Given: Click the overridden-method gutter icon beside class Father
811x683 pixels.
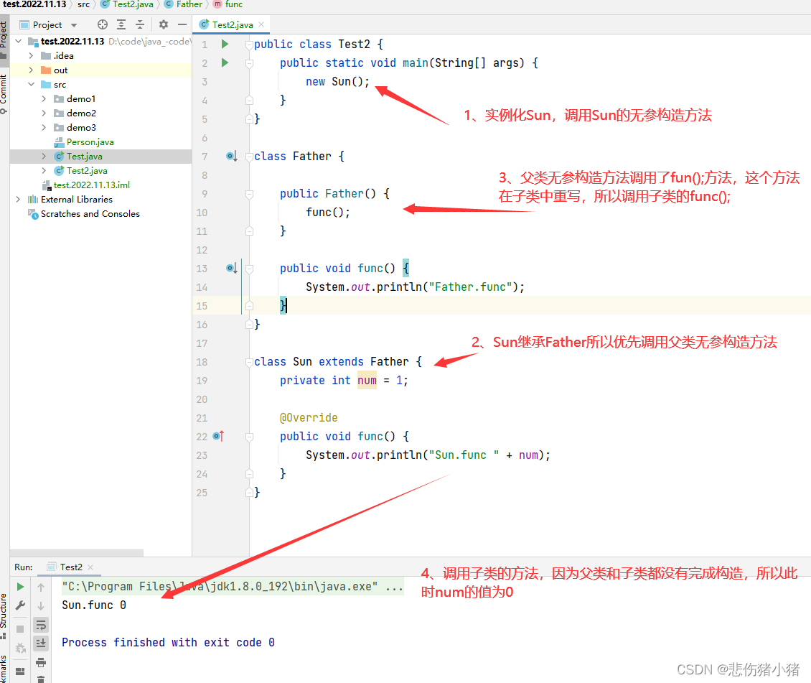Looking at the screenshot, I should 232,157.
